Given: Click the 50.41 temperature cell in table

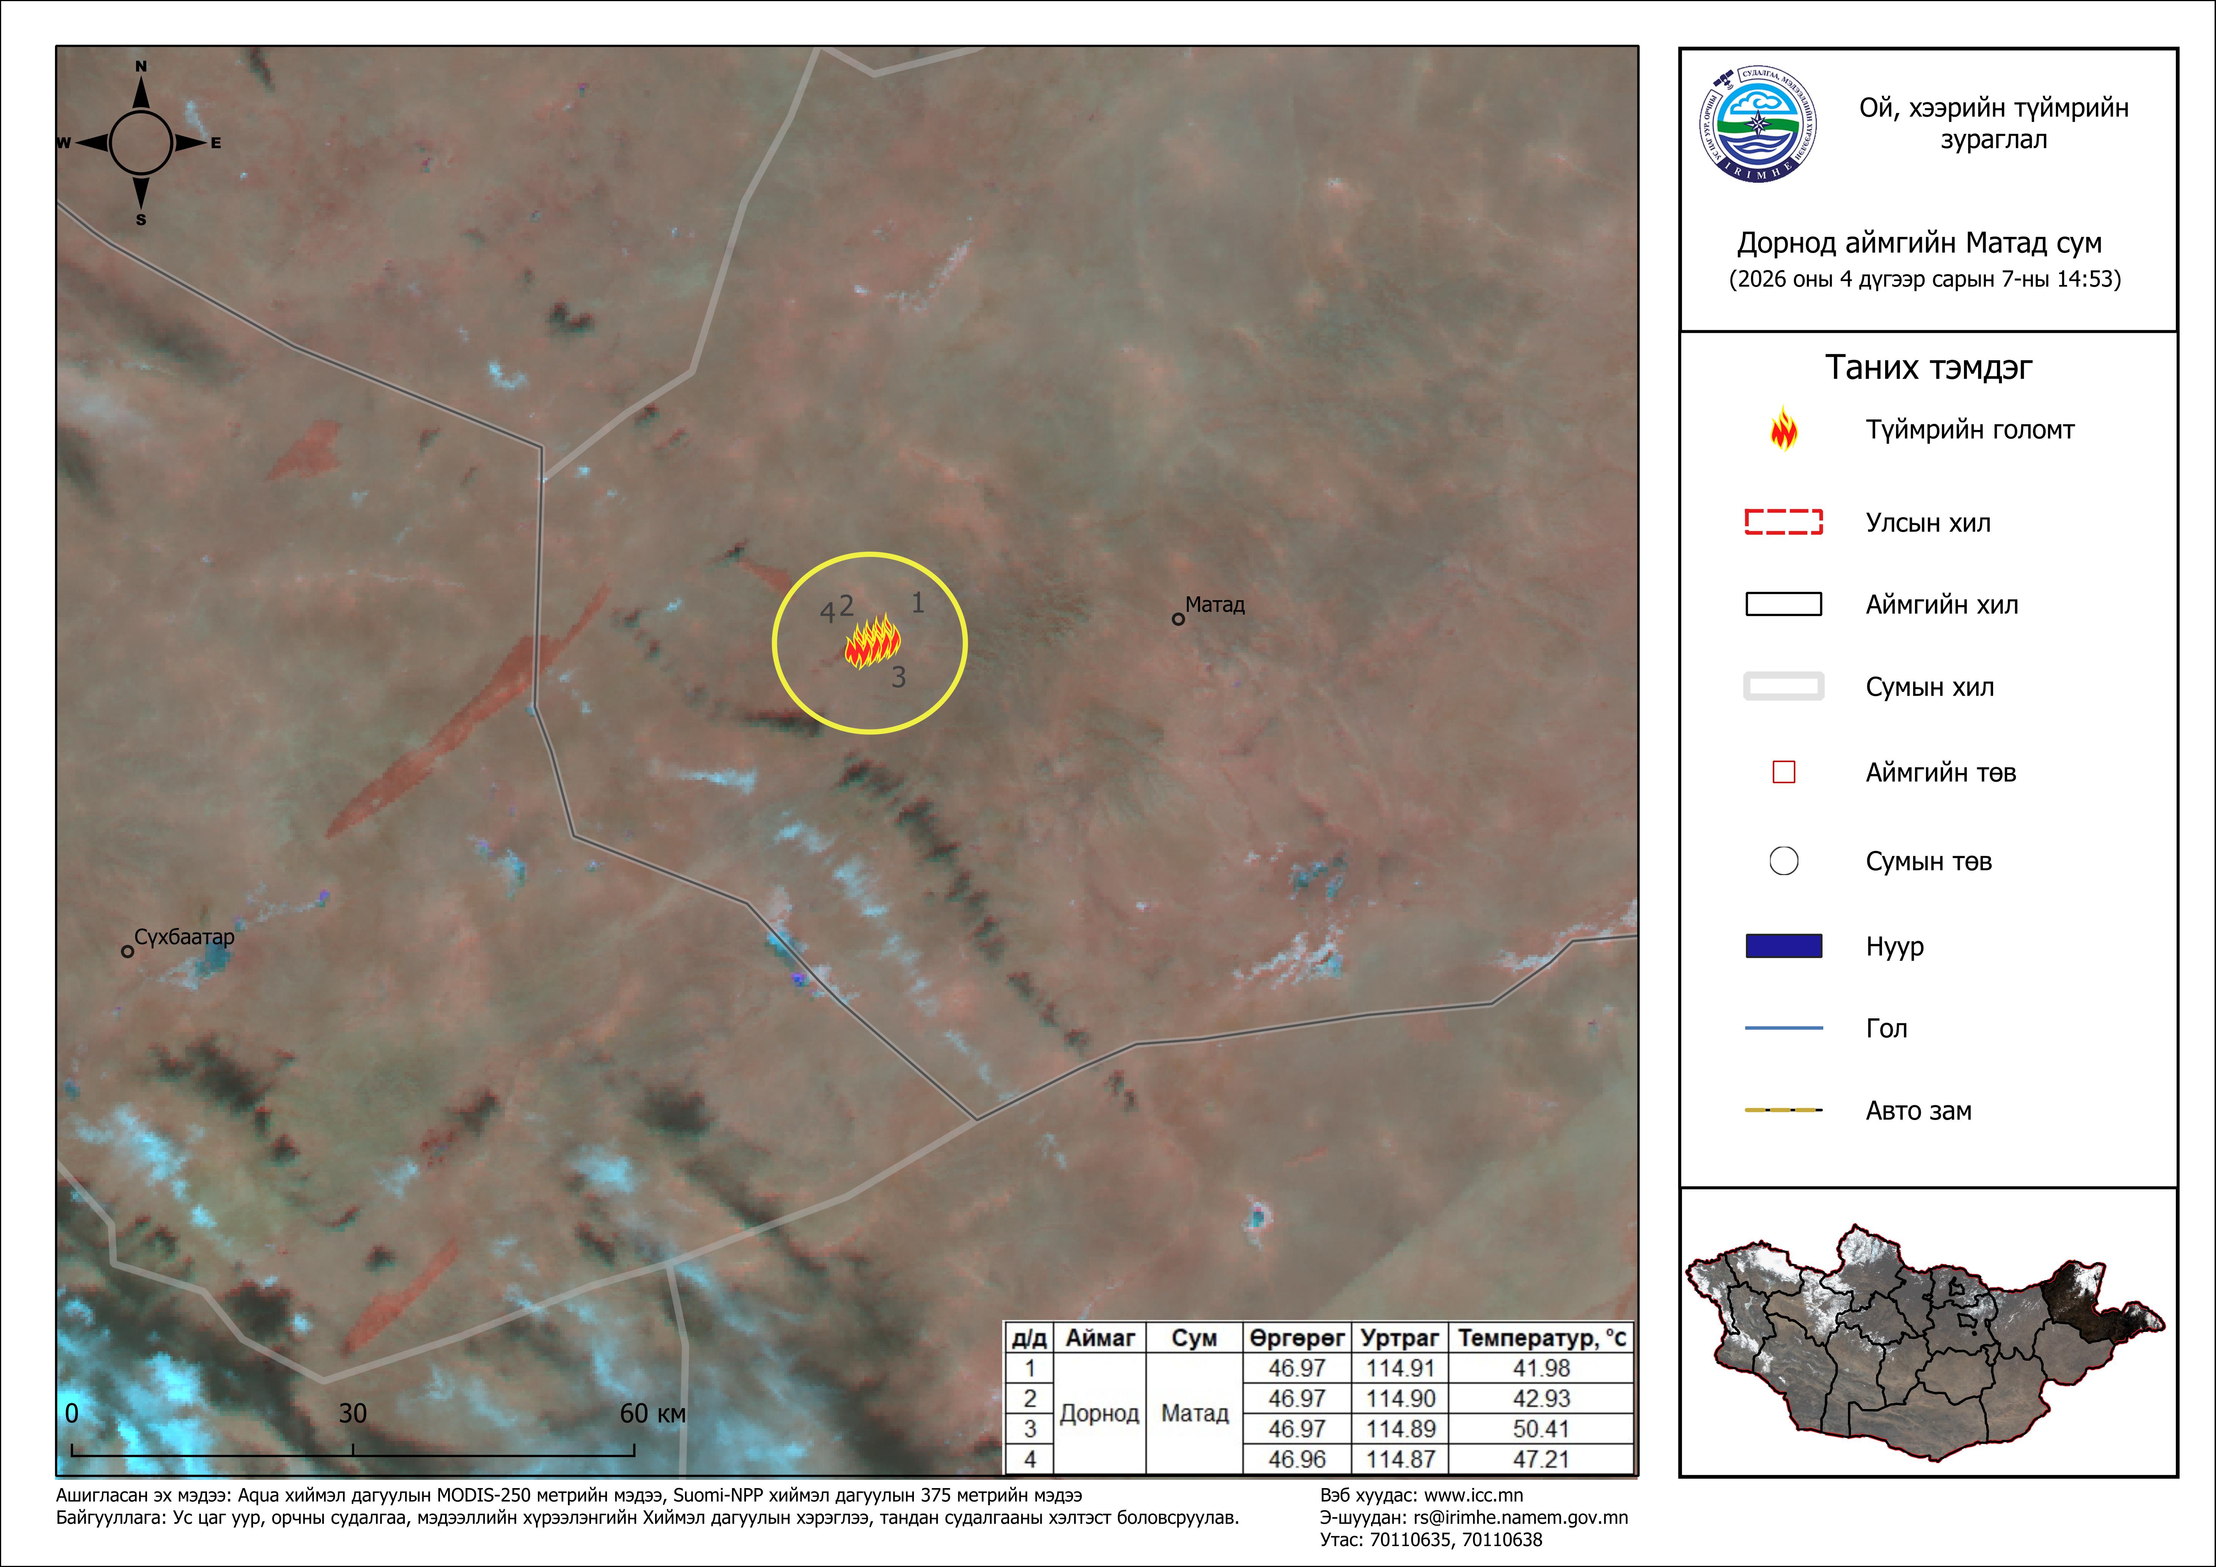Looking at the screenshot, I should 1541,1429.
